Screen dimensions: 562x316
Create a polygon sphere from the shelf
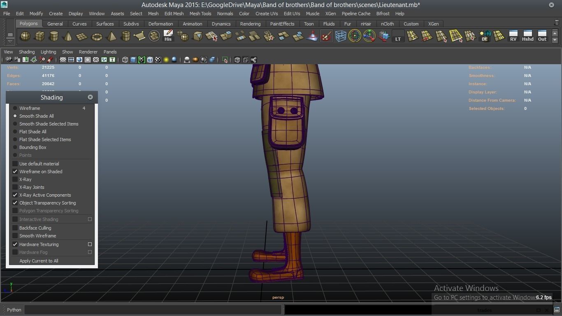point(25,36)
